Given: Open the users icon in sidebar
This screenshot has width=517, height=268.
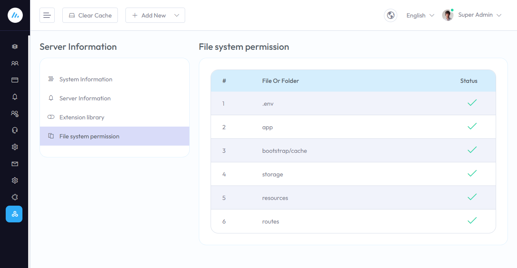Looking at the screenshot, I should [x=15, y=63].
